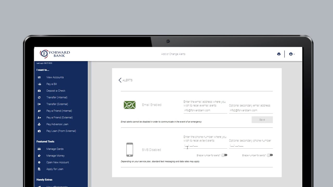The width and height of the screenshot is (333, 187).
Task: Click the optional secondary phone number field
Action: coord(251,146)
